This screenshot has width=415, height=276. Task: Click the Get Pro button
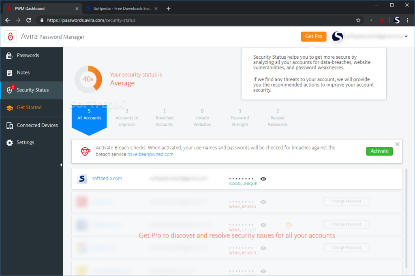pyautogui.click(x=313, y=36)
